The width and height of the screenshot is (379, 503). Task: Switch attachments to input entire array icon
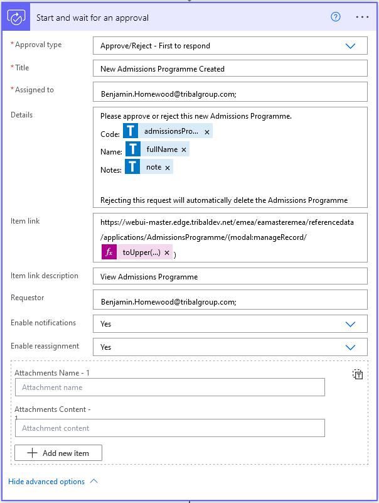tap(358, 374)
